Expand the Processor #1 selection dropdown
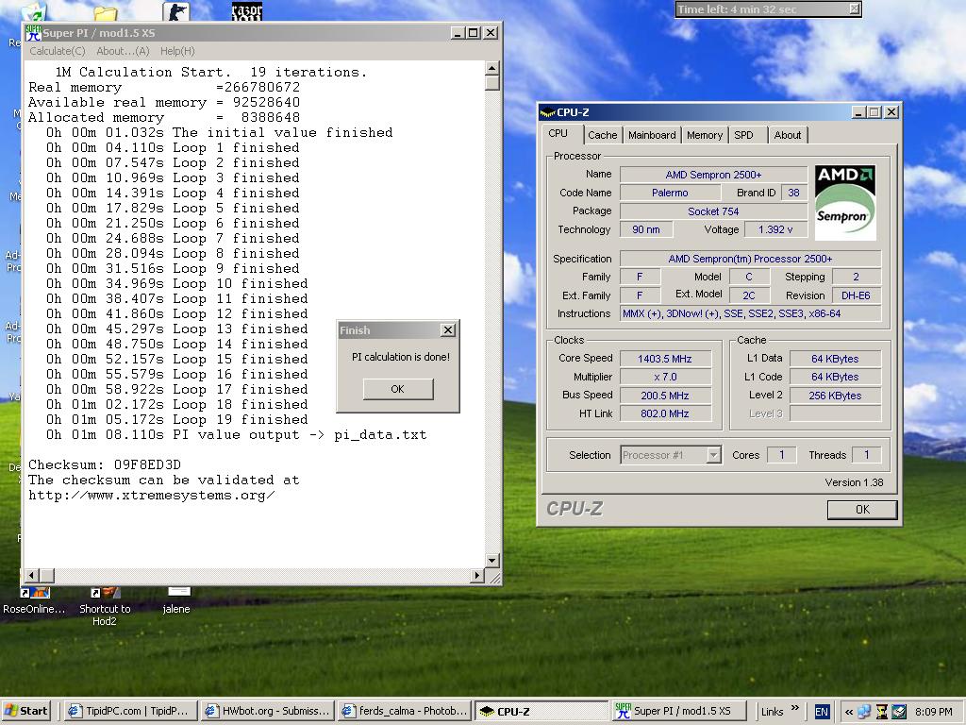Image resolution: width=966 pixels, height=725 pixels. coord(713,455)
